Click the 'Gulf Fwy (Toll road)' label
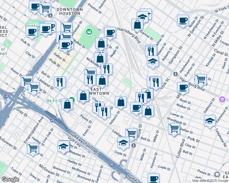The image size is (229, 183). pyautogui.click(x=84, y=143)
